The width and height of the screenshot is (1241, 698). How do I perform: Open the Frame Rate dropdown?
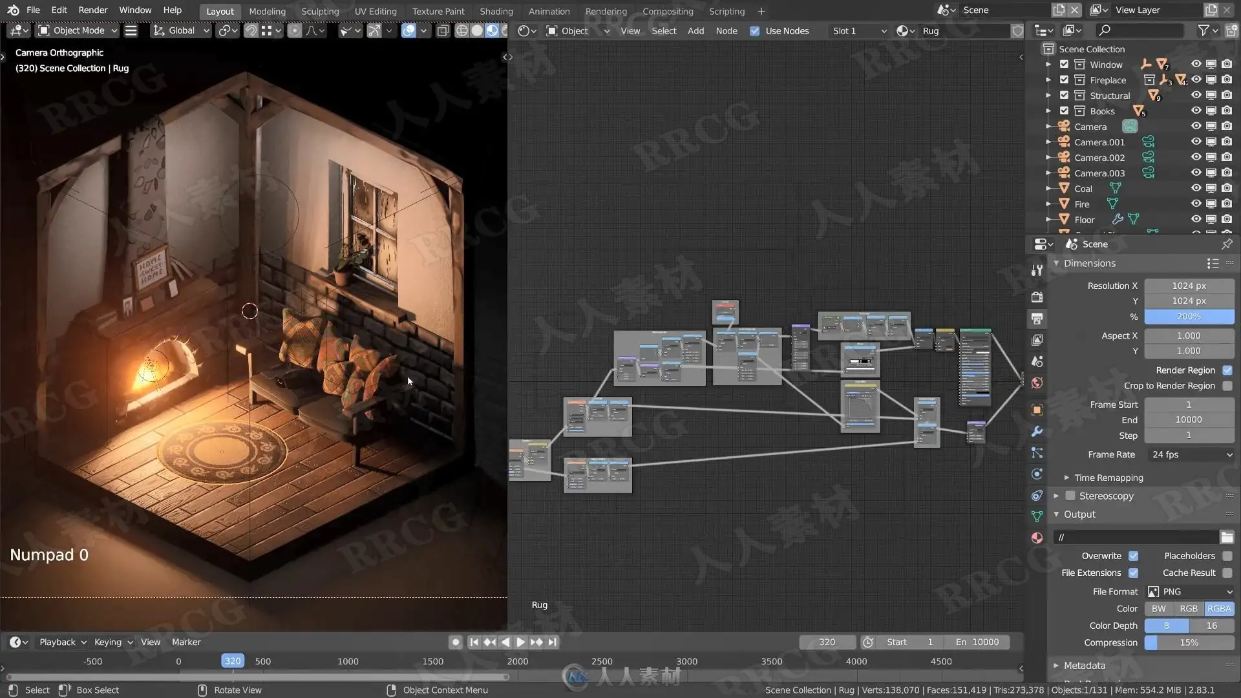point(1189,454)
